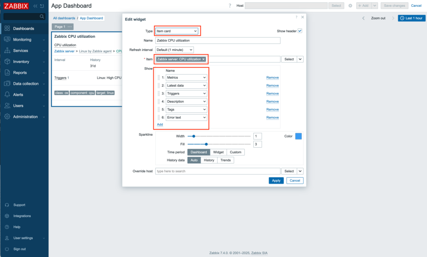This screenshot has height=257, width=427.
Task: Toggle the Show header checkbox
Action: point(300,31)
